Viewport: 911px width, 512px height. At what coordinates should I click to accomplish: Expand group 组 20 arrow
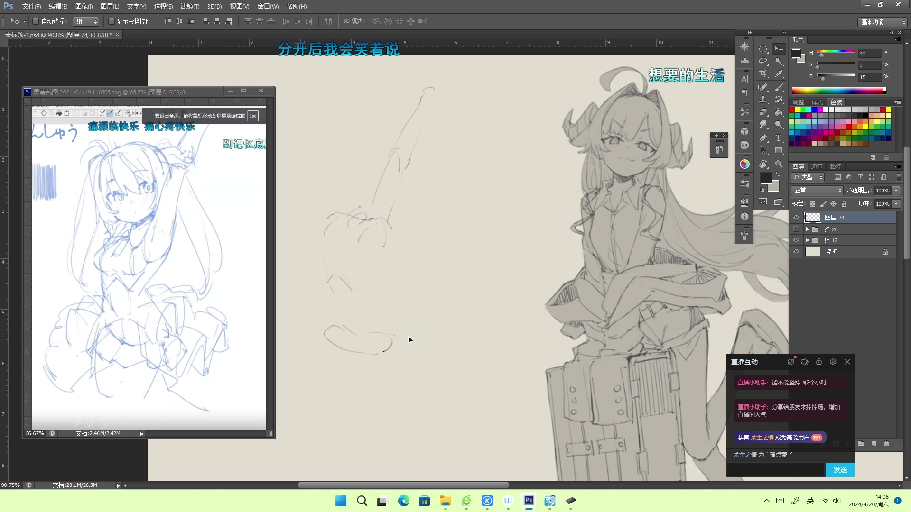coord(807,229)
